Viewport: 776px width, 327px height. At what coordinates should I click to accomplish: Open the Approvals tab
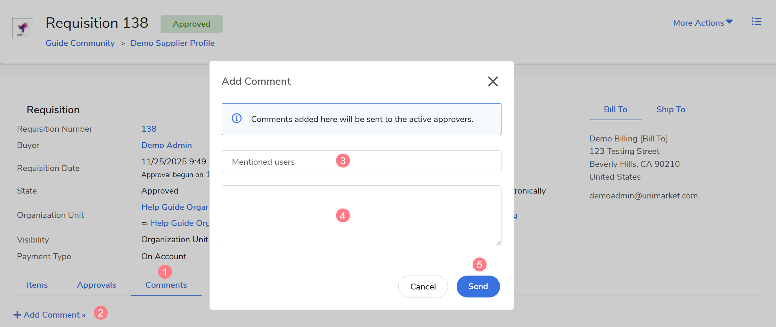[x=97, y=285]
